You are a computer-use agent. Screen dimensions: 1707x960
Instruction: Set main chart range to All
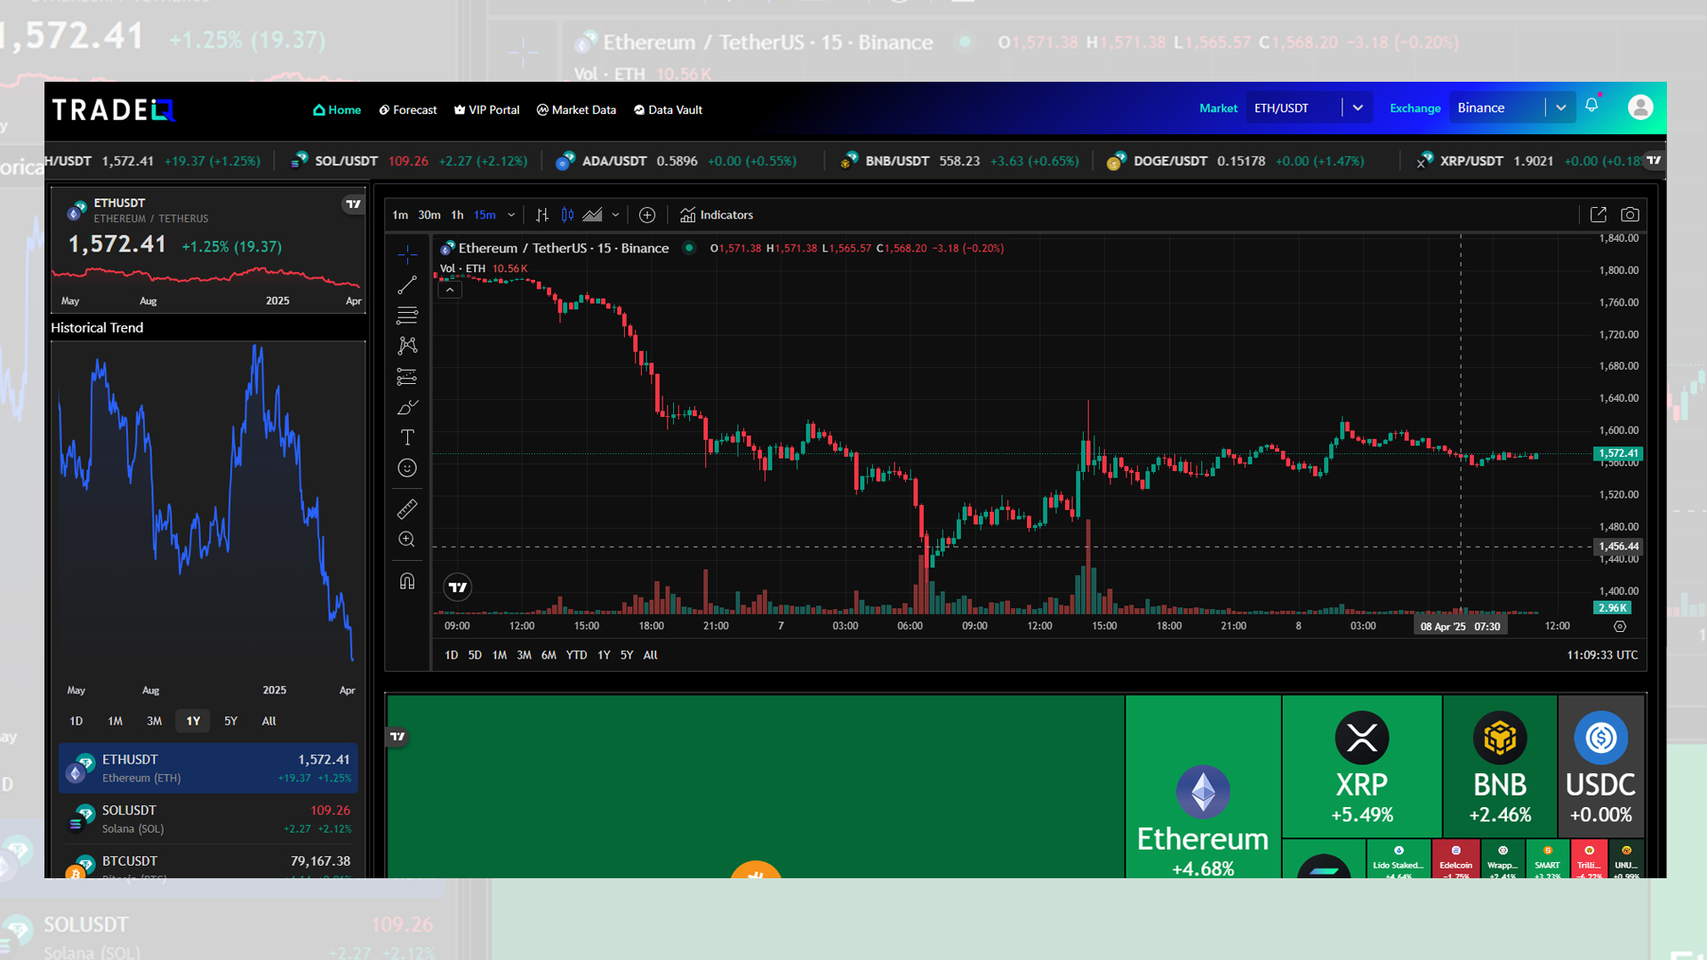click(x=650, y=655)
